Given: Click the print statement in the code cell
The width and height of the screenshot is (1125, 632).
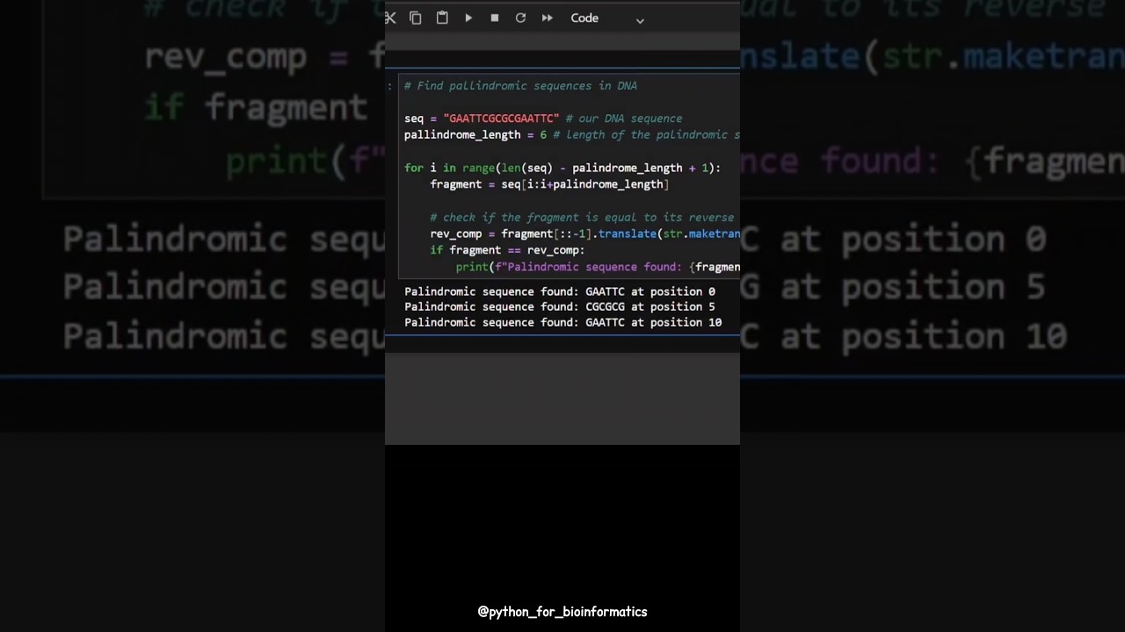Looking at the screenshot, I should point(598,267).
